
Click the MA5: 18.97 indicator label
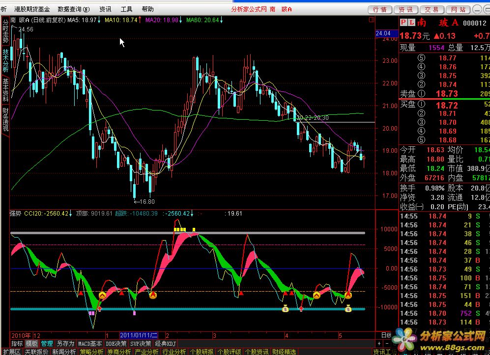point(84,20)
